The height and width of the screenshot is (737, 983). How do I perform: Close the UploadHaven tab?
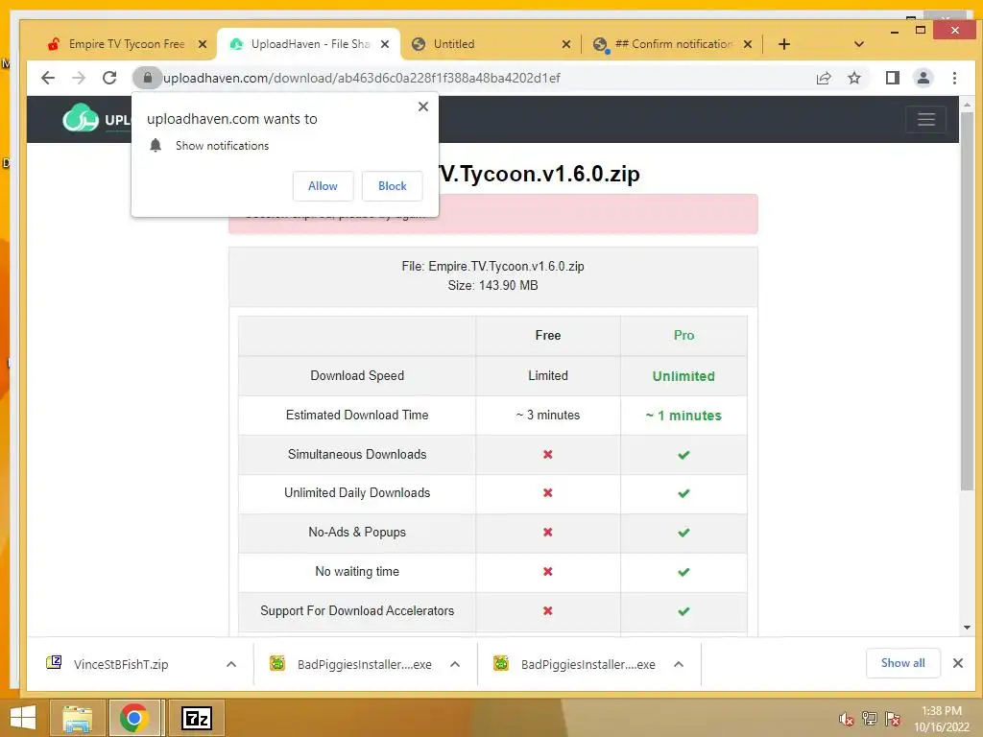tap(385, 44)
